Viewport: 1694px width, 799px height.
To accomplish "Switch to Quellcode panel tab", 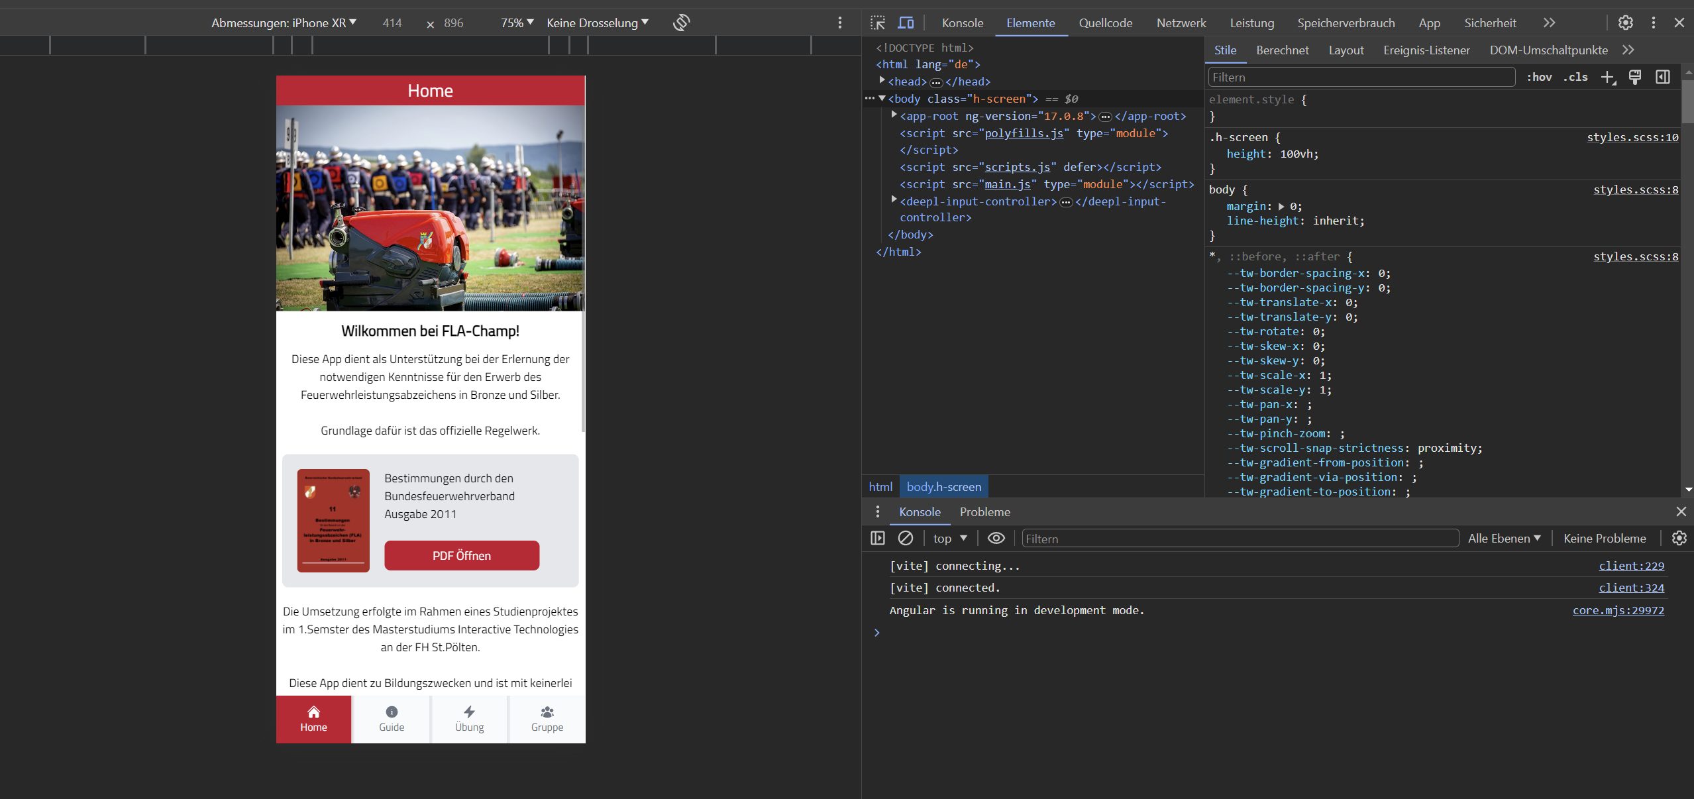I will (x=1105, y=23).
